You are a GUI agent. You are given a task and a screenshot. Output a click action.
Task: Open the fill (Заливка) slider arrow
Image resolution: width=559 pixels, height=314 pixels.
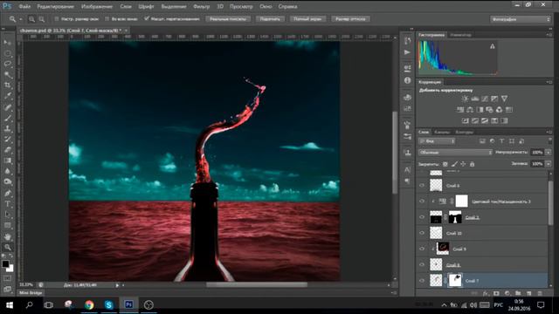[x=549, y=164]
